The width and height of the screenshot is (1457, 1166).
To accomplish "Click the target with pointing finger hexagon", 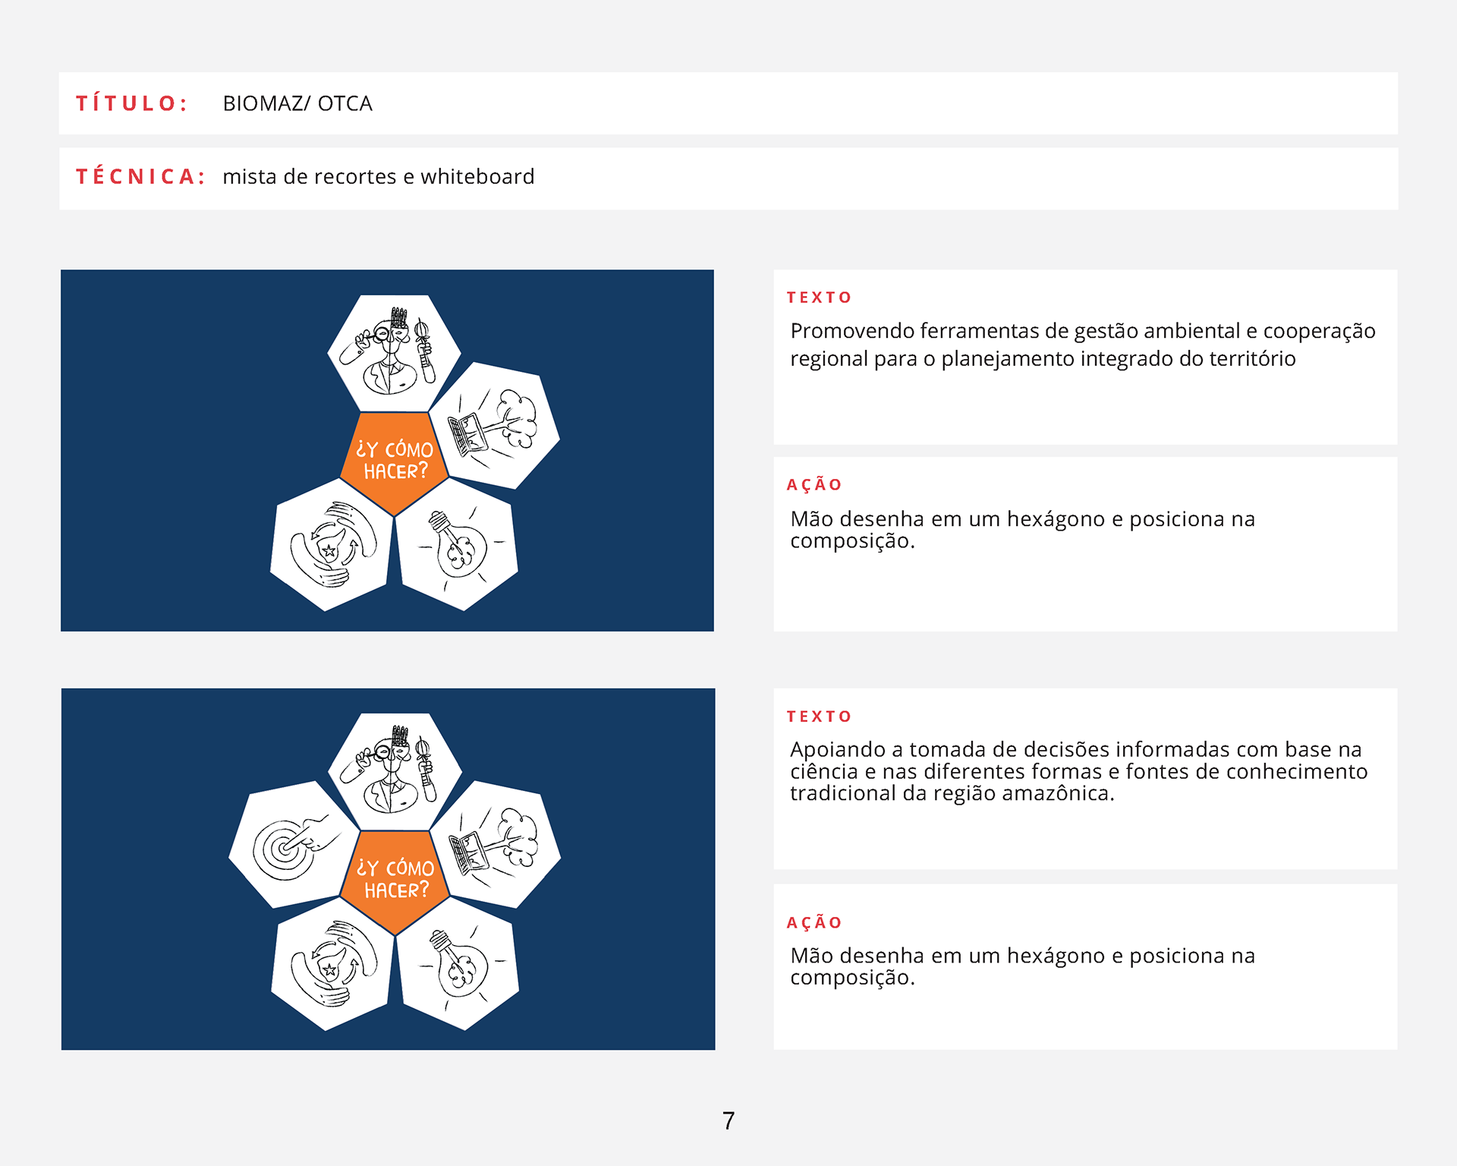I will pyautogui.click(x=292, y=844).
